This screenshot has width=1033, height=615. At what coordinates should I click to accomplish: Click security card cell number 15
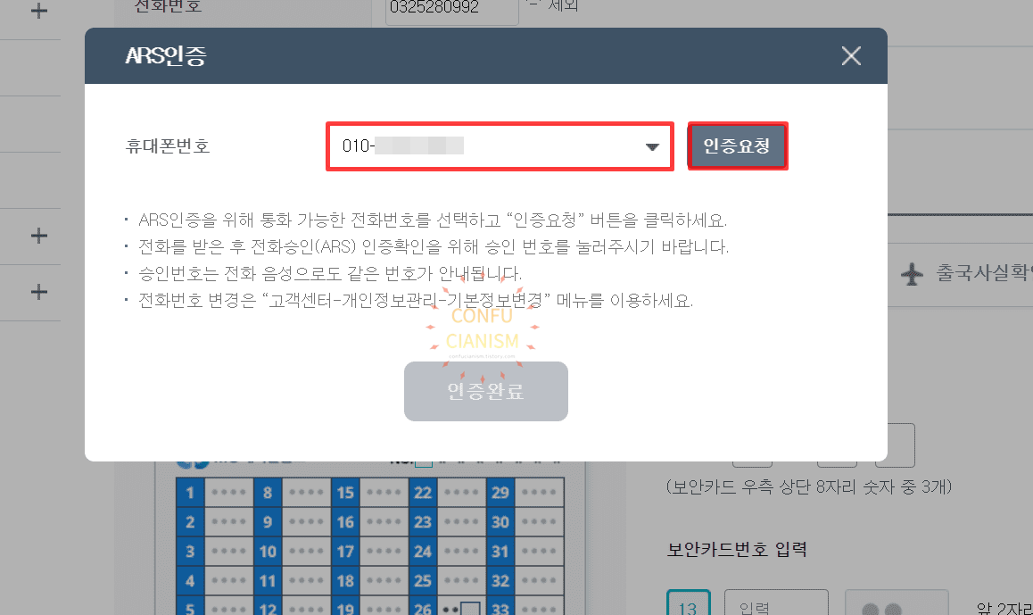[x=345, y=493]
